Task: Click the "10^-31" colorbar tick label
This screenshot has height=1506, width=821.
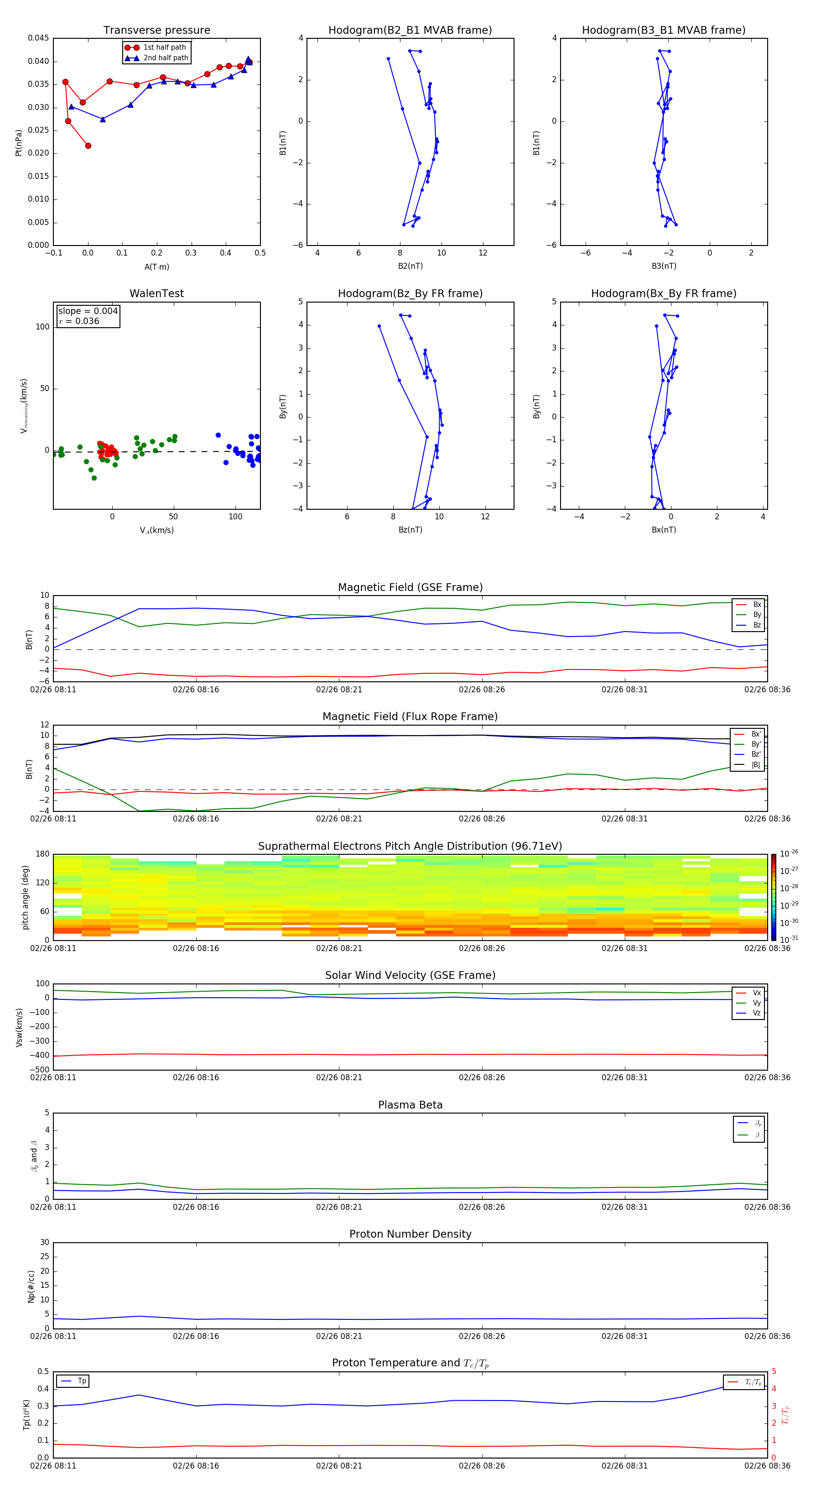Action: tap(789, 940)
